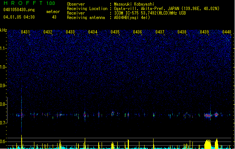Click the date stamp 04.01.05 04:30

[19, 17]
